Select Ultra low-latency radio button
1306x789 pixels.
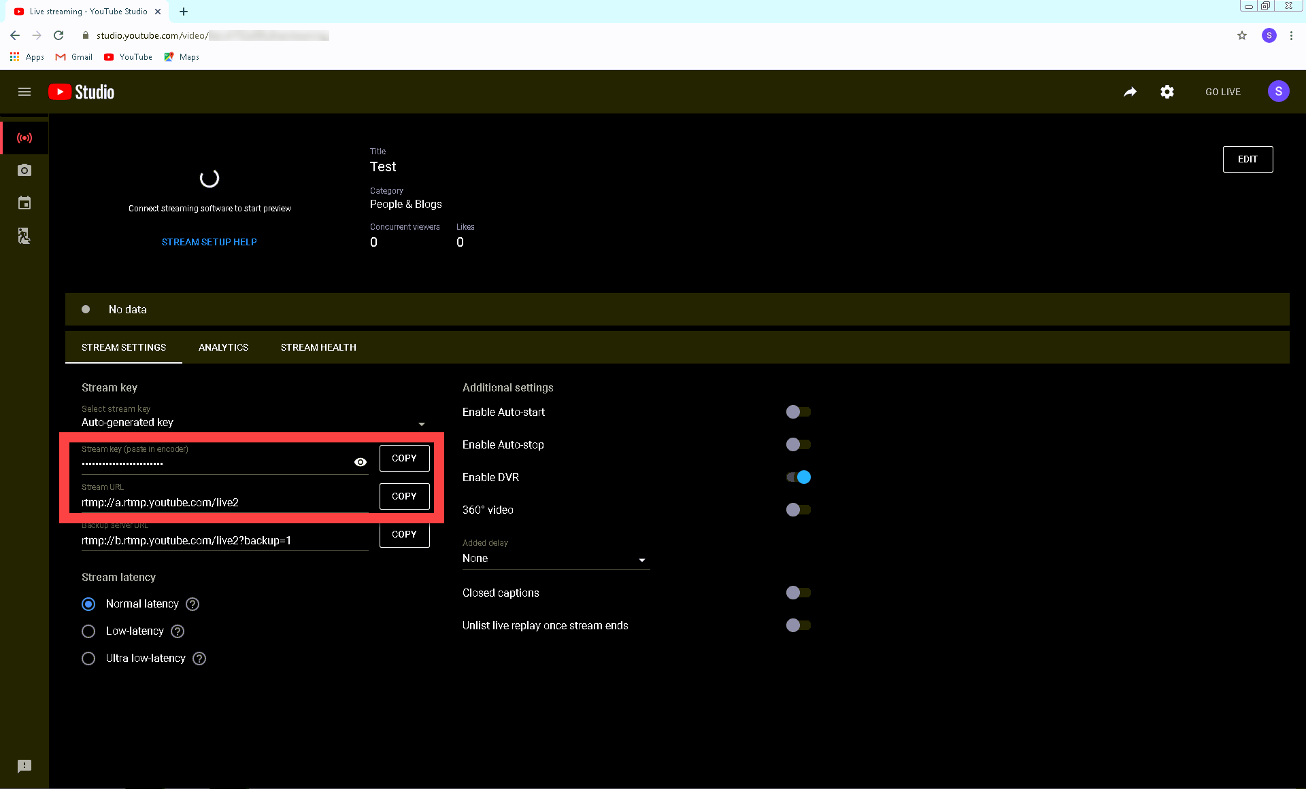pyautogui.click(x=88, y=659)
